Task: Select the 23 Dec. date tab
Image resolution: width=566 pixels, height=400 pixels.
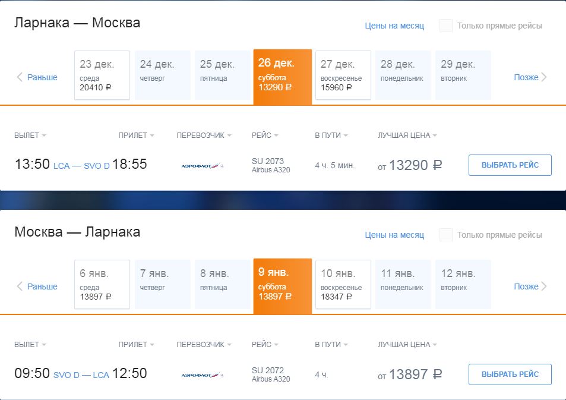Action: 102,75
